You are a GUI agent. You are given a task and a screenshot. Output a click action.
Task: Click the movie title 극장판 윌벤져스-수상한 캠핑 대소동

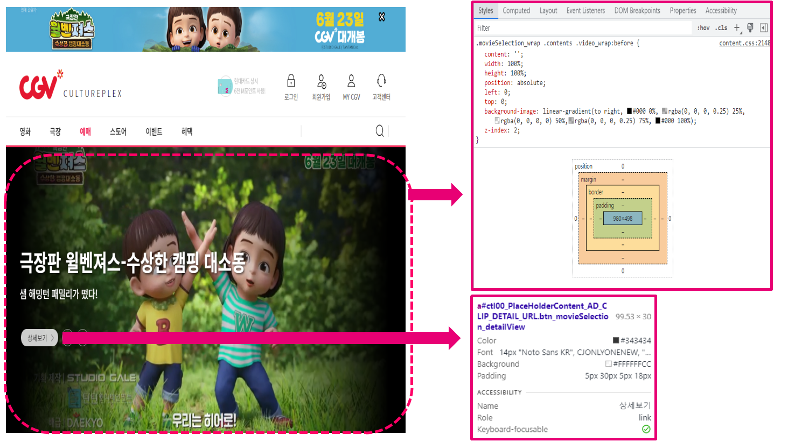(133, 262)
